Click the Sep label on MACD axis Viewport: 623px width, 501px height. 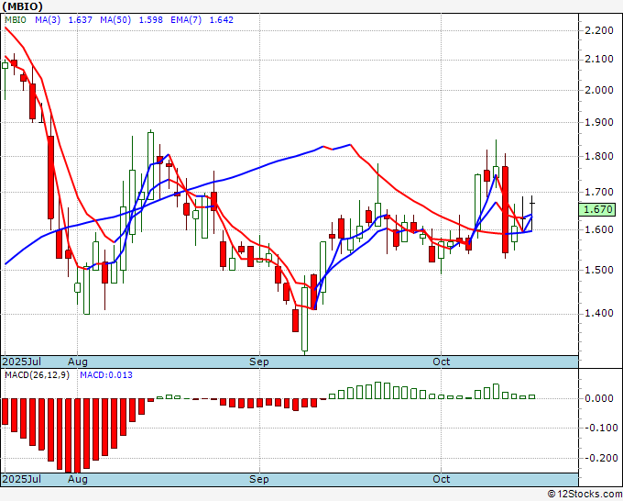[259, 479]
